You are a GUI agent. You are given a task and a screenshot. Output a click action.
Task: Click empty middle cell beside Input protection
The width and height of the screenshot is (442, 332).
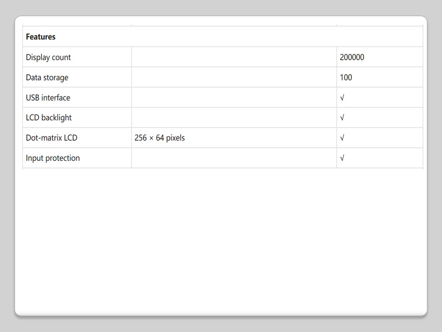(234, 158)
